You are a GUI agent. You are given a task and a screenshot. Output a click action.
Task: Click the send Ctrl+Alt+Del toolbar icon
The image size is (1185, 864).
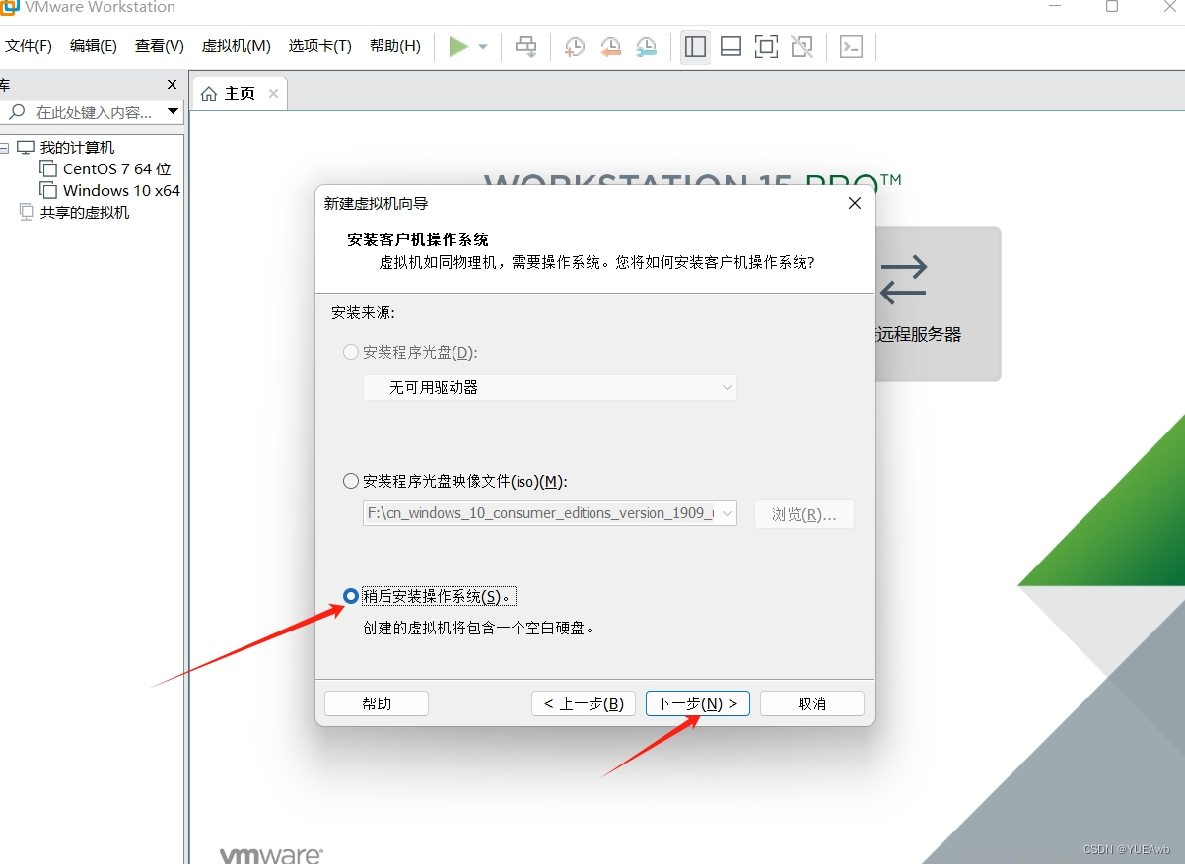[526, 46]
